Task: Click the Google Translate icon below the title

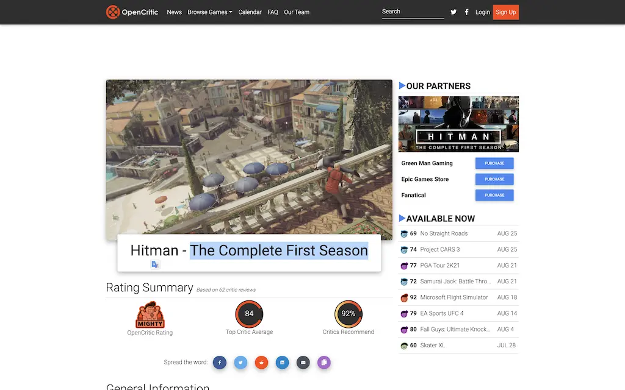Action: pos(155,264)
